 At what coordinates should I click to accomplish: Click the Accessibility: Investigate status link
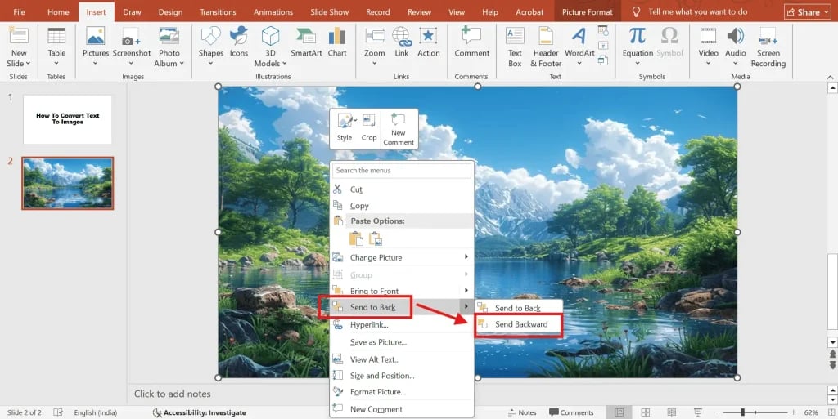pyautogui.click(x=200, y=412)
